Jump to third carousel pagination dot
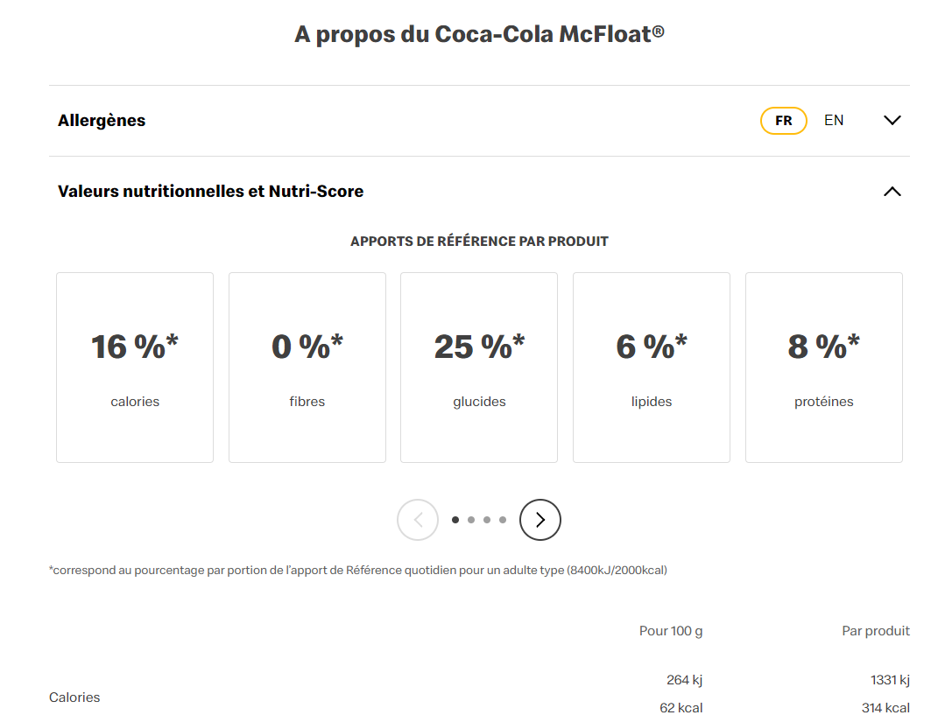The height and width of the screenshot is (722, 931). (x=487, y=520)
